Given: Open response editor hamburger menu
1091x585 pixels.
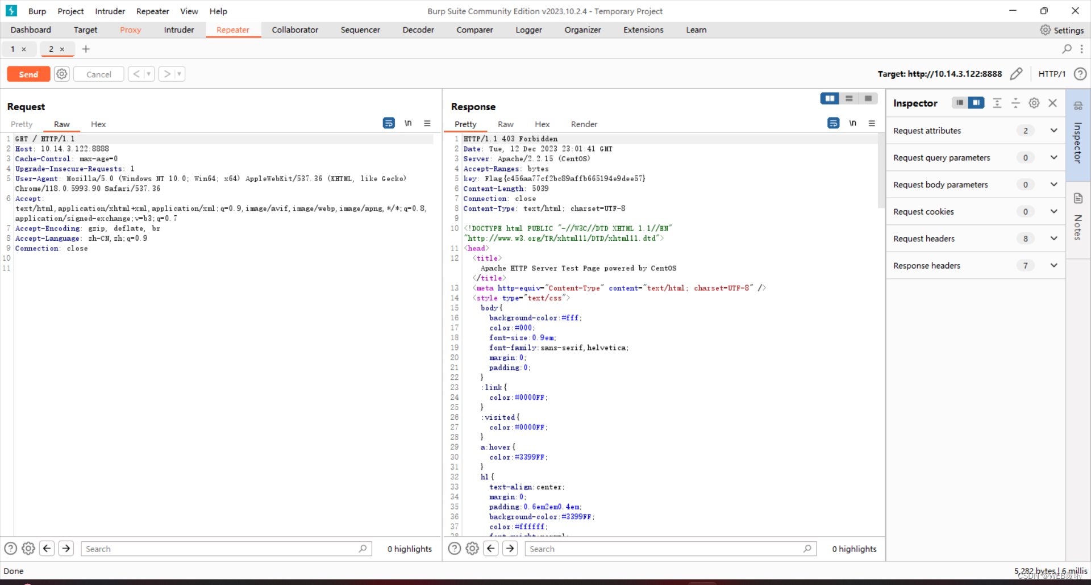Looking at the screenshot, I should point(872,123).
